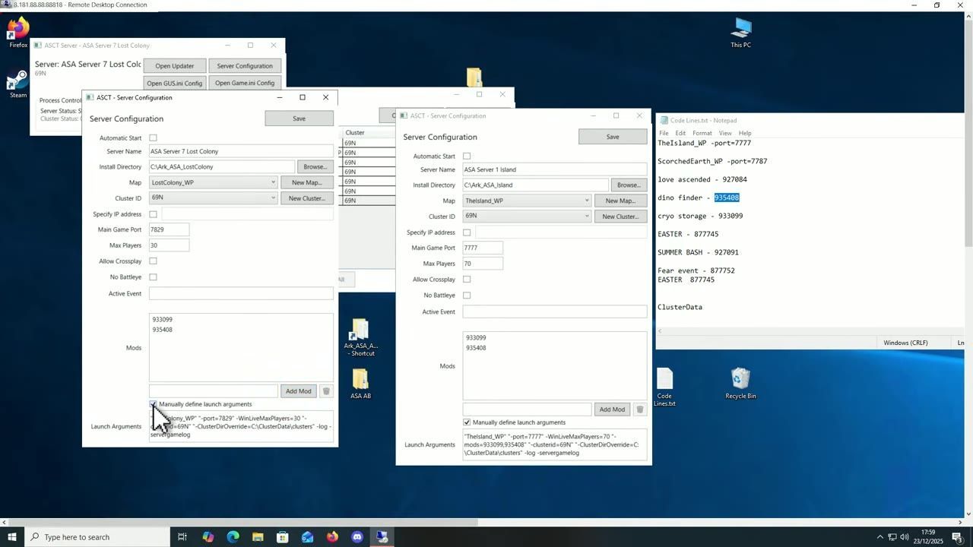This screenshot has height=547, width=973.
Task: Click the Windows taskbar search box
Action: click(x=97, y=537)
